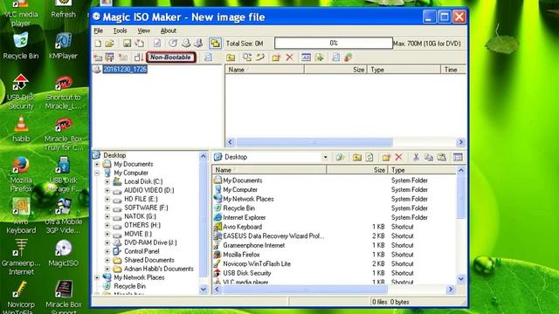Click the Time column header in ISO pane
This screenshot has height=314, width=559.
(x=453, y=70)
